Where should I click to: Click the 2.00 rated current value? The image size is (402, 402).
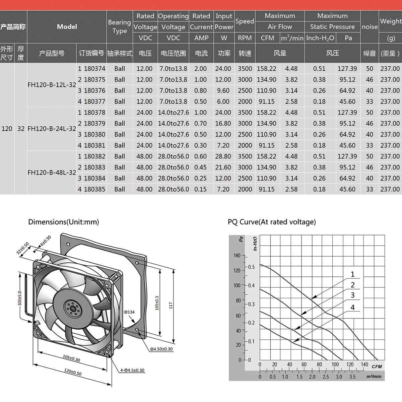(200, 69)
